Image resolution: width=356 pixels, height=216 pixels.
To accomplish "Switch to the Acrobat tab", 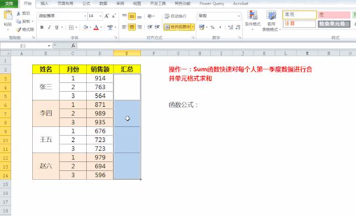I will pos(241,3).
